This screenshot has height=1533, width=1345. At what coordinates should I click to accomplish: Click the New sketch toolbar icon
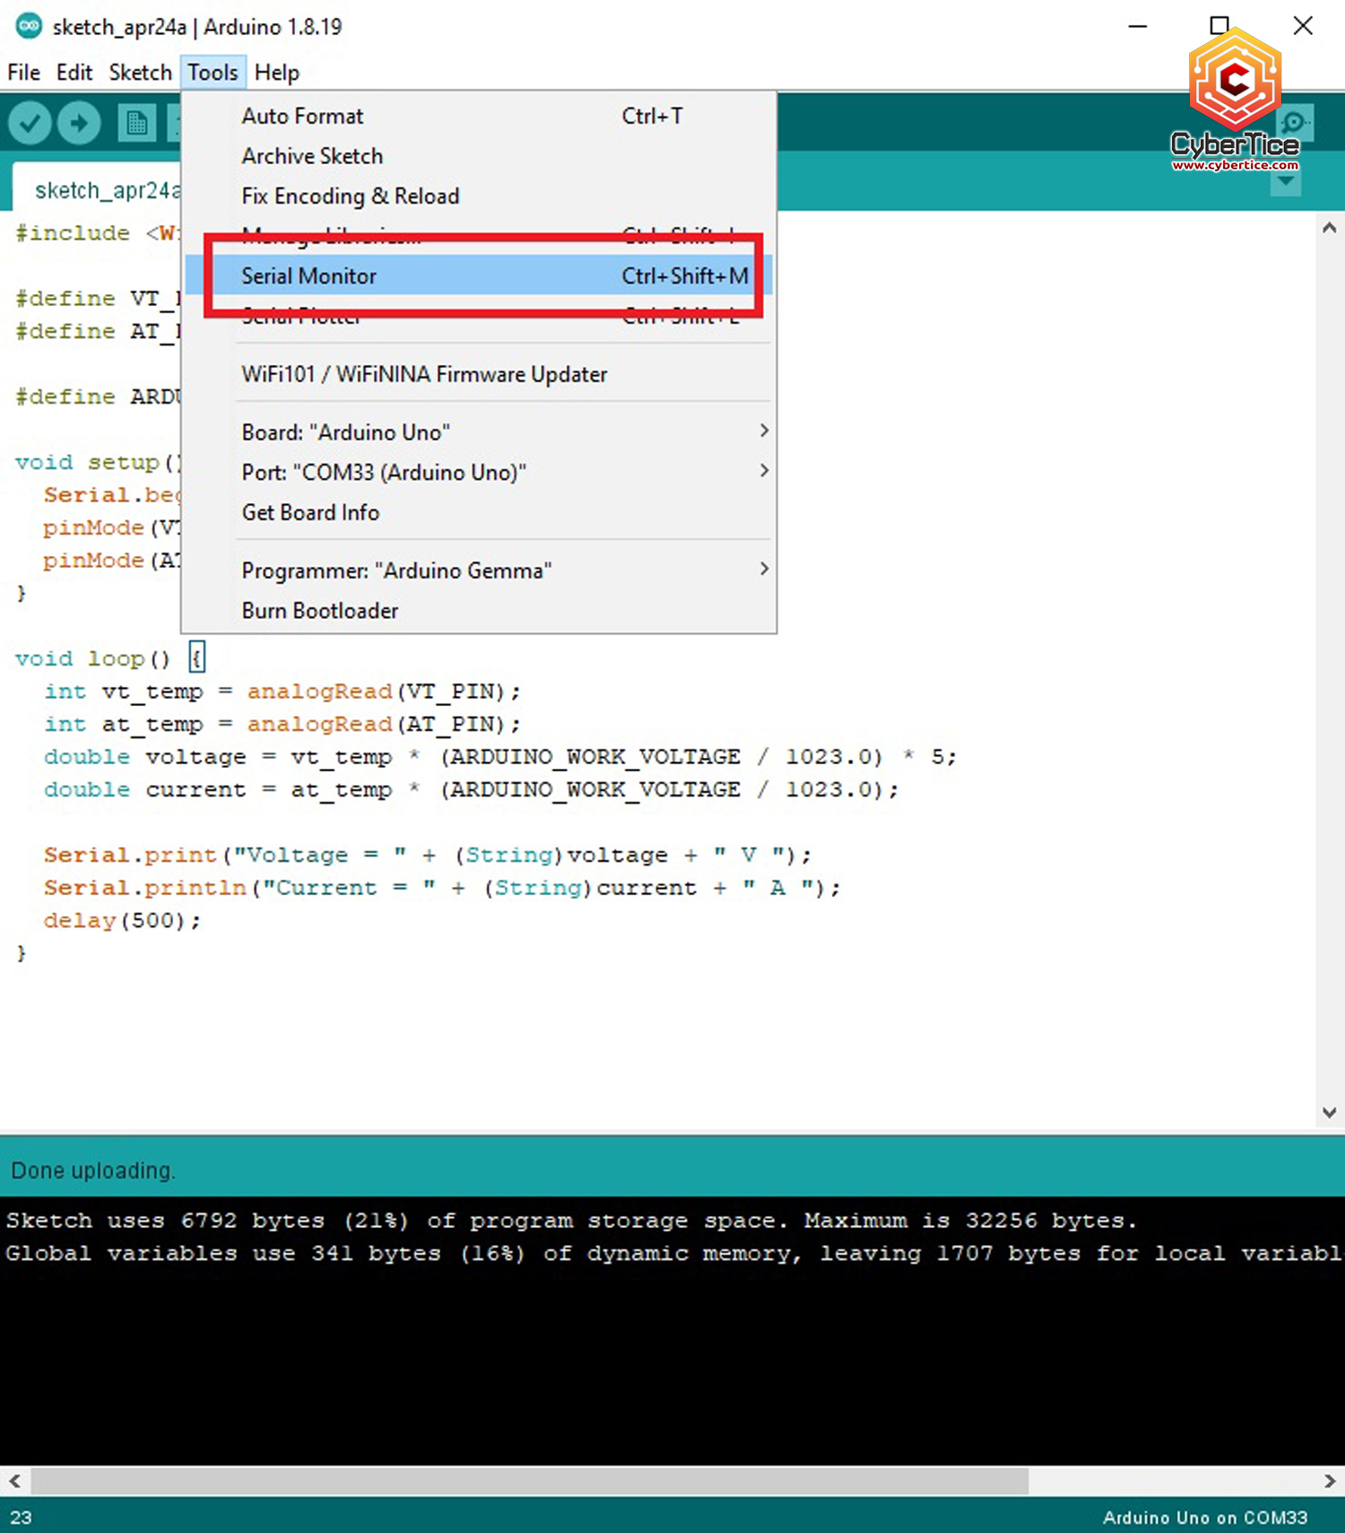[x=136, y=122]
